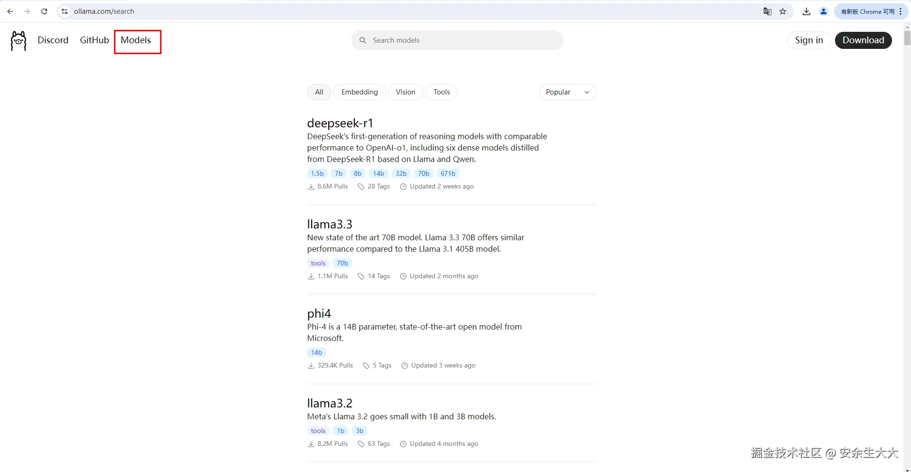Select deepseek-r1 671b tag
Screen dimensions: 911x472
[448, 173]
